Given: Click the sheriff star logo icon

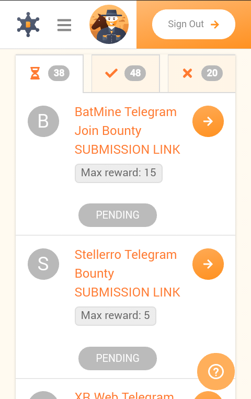Looking at the screenshot, I should coord(28,25).
